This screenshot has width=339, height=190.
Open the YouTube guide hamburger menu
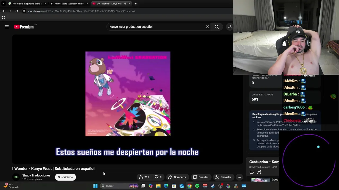(7, 27)
